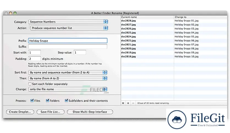The width and height of the screenshot is (230, 133).
Task: Click the Change to column header
Action: pyautogui.click(x=201, y=17)
